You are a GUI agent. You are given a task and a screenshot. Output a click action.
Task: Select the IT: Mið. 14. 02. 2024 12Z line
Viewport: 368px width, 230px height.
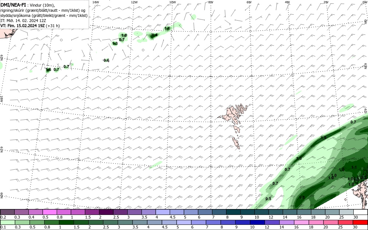23,21
